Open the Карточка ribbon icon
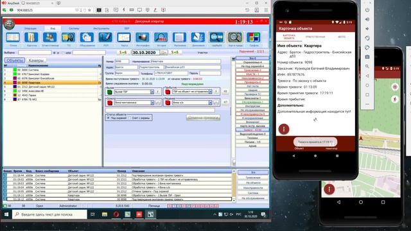 click(31, 37)
